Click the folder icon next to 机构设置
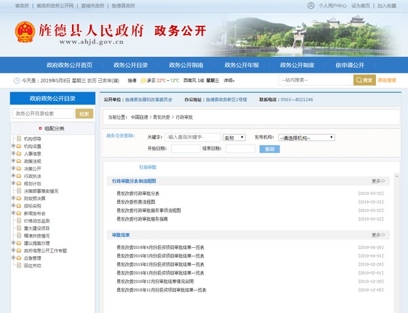The image size is (408, 313). pyautogui.click(x=19, y=146)
